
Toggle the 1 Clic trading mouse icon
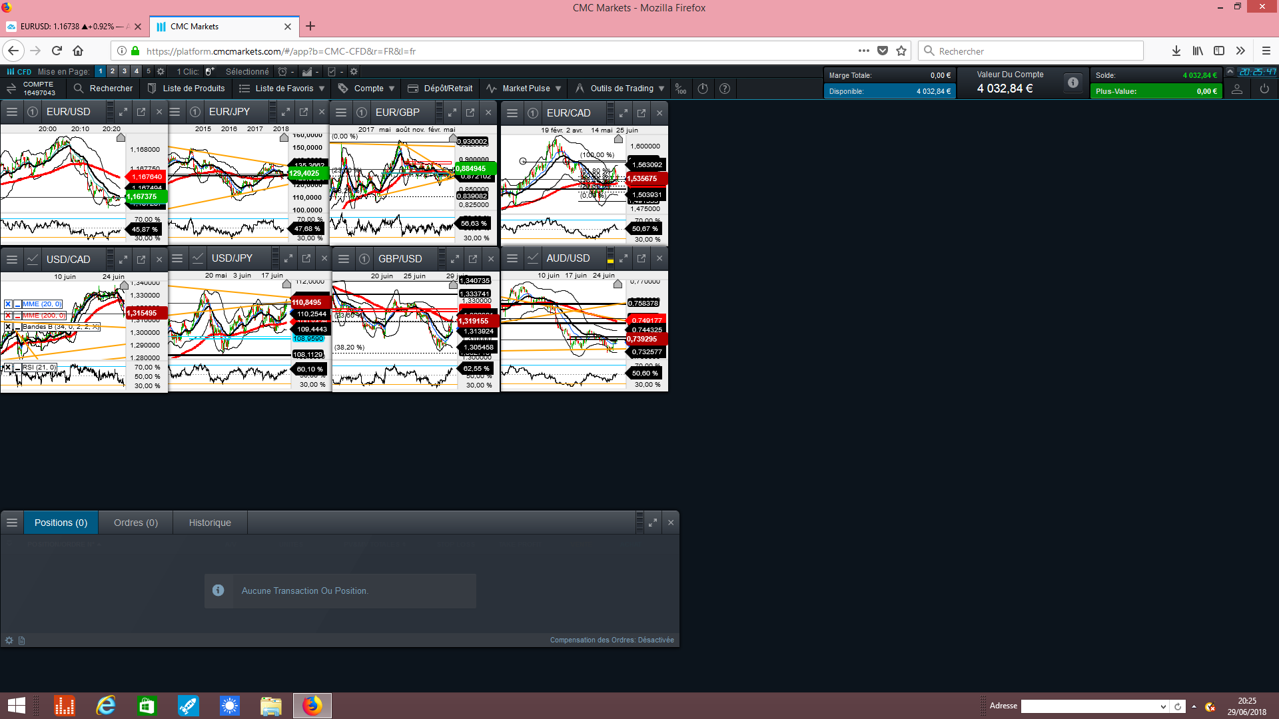[209, 72]
